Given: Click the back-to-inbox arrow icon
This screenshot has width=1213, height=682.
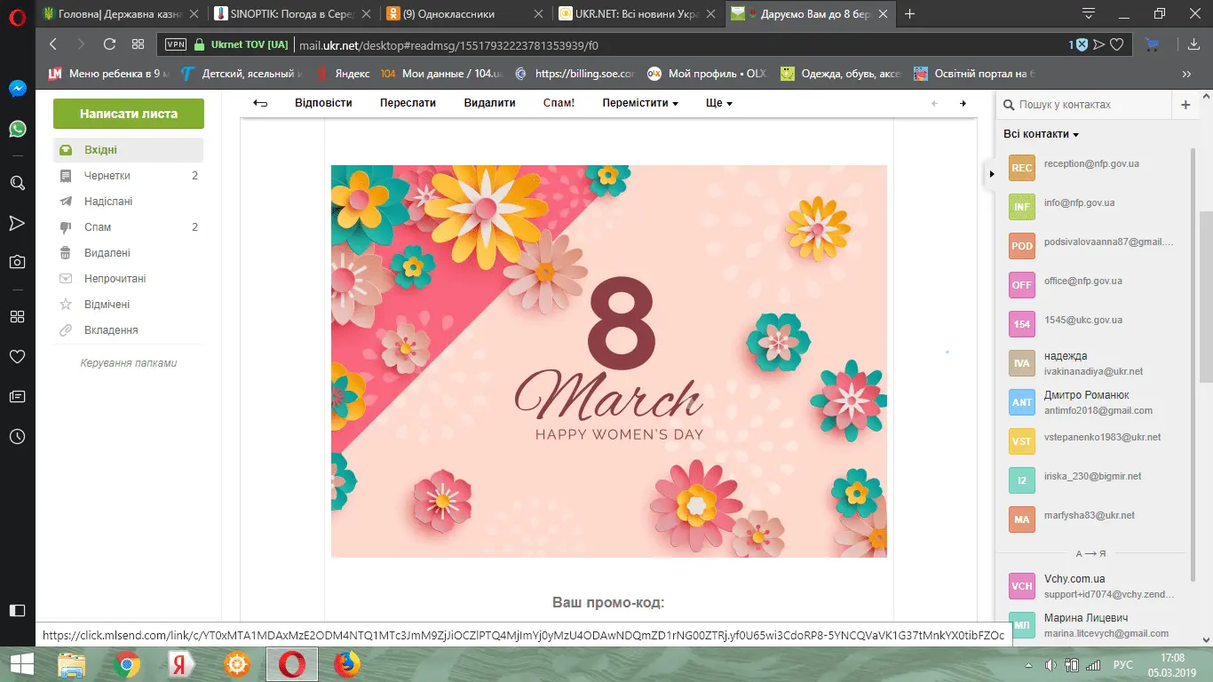Looking at the screenshot, I should [x=260, y=103].
